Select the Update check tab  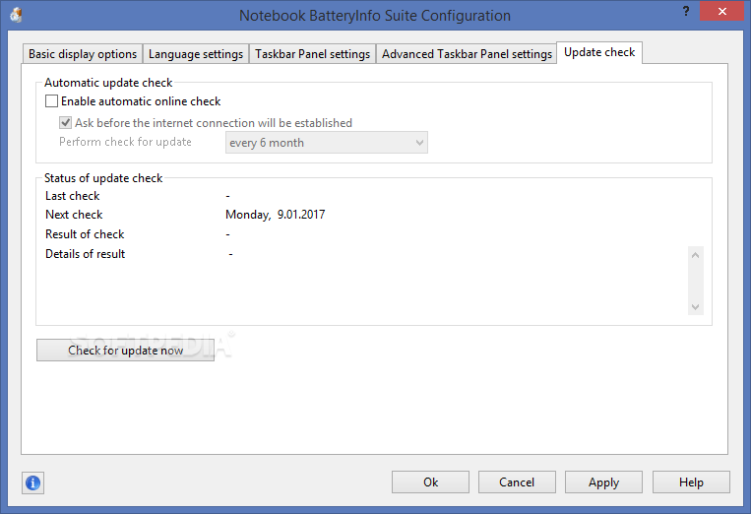(x=599, y=52)
